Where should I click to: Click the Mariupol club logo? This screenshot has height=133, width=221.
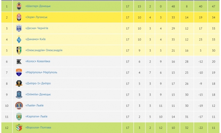tap(19, 72)
